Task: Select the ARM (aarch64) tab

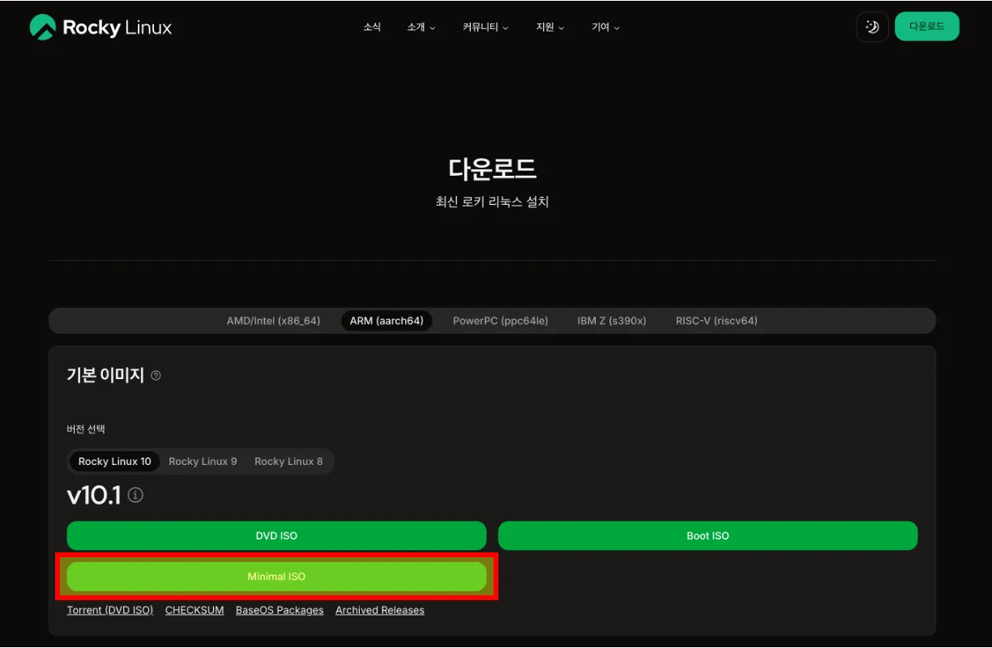Action: [x=387, y=321]
